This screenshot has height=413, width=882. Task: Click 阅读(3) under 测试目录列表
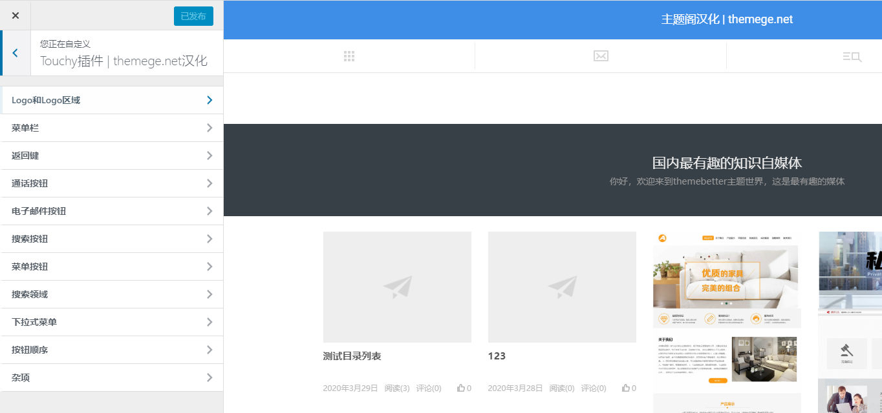pyautogui.click(x=397, y=388)
